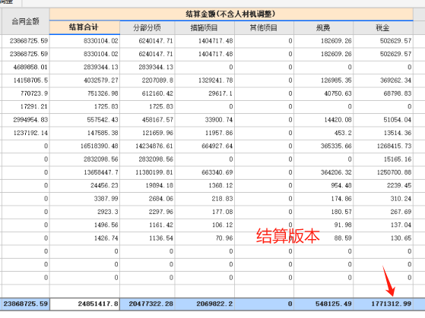Select cell with value 13658447.7
The height and width of the screenshot is (318, 425).
(x=84, y=172)
